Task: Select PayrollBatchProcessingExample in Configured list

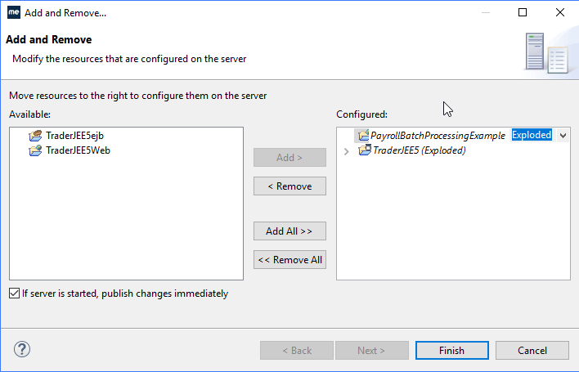Action: pyautogui.click(x=438, y=136)
